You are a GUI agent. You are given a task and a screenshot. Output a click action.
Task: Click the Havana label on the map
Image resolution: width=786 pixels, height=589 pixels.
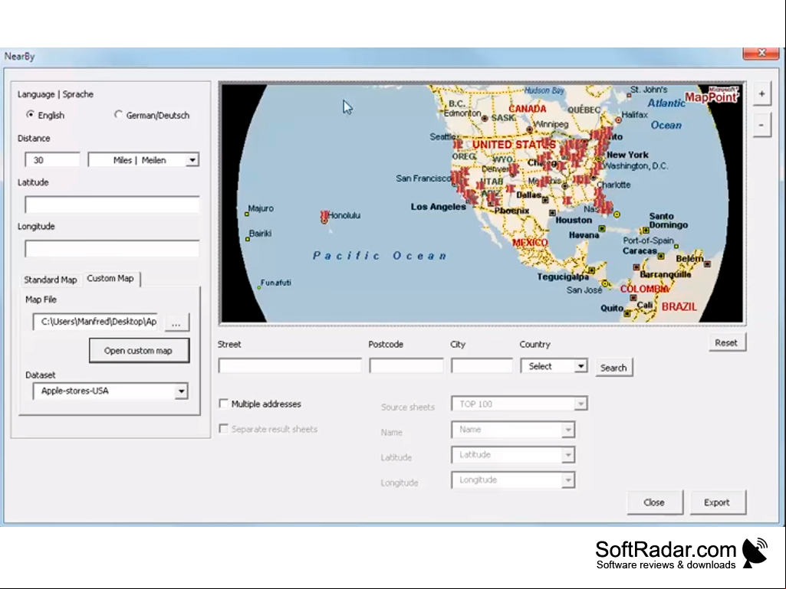pos(584,235)
